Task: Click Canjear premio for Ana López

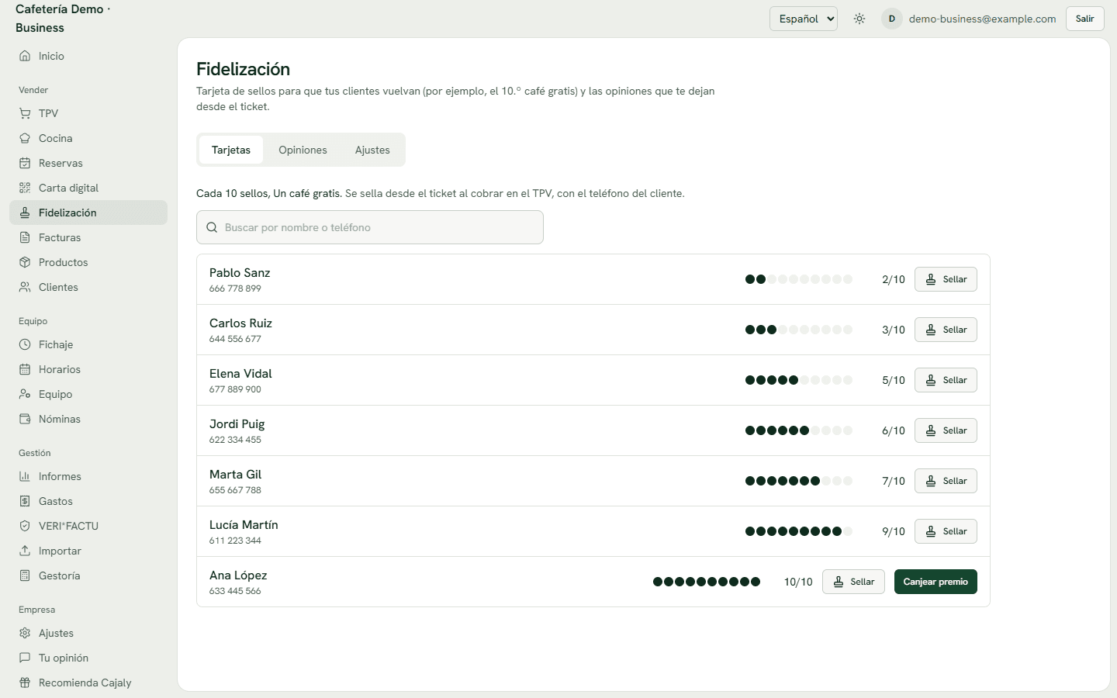Action: 935,582
